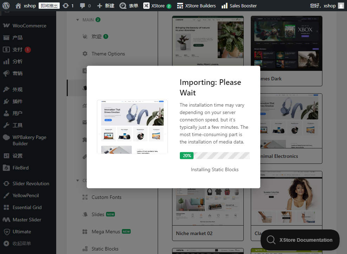Click the 工具 wrench icon
Viewport: 347px width, 254px height.
pyautogui.click(x=6, y=125)
